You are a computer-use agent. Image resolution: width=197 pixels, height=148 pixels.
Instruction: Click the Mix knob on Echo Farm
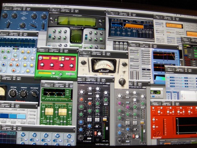click(71, 65)
